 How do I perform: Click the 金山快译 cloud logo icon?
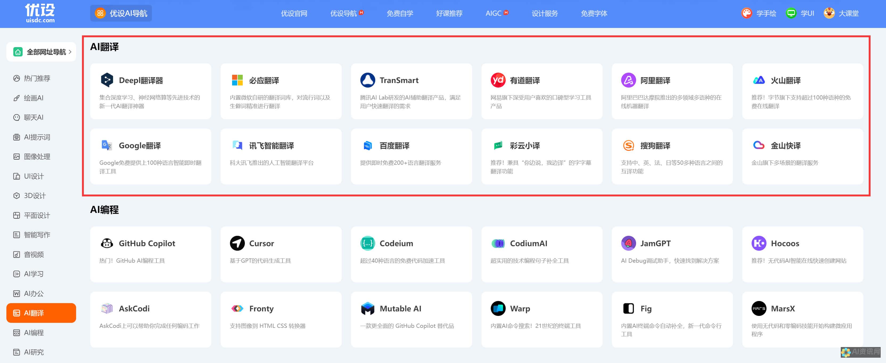click(759, 145)
